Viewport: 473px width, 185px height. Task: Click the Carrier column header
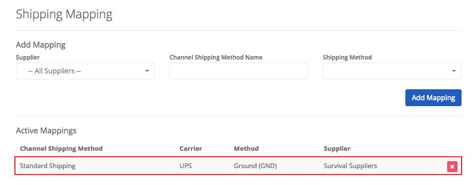tap(190, 149)
